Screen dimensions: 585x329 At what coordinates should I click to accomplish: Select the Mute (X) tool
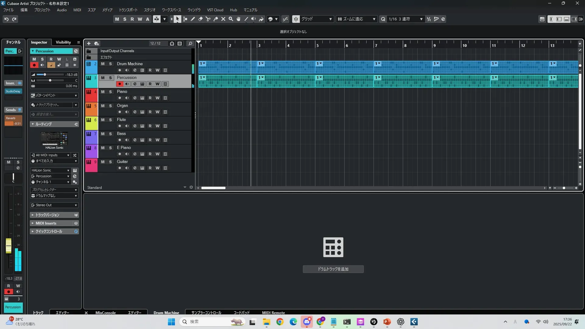tap(223, 19)
